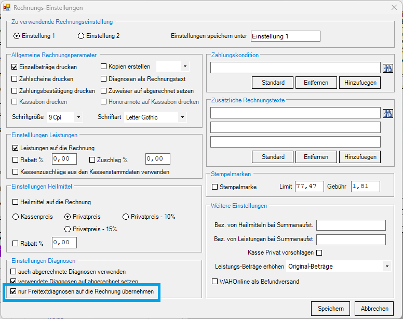Enable Zahlscheine drucken option
The height and width of the screenshot is (319, 403).
pos(15,79)
